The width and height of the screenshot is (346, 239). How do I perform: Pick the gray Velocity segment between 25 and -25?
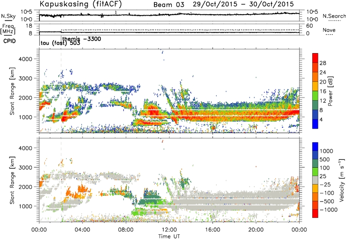tap(315, 180)
